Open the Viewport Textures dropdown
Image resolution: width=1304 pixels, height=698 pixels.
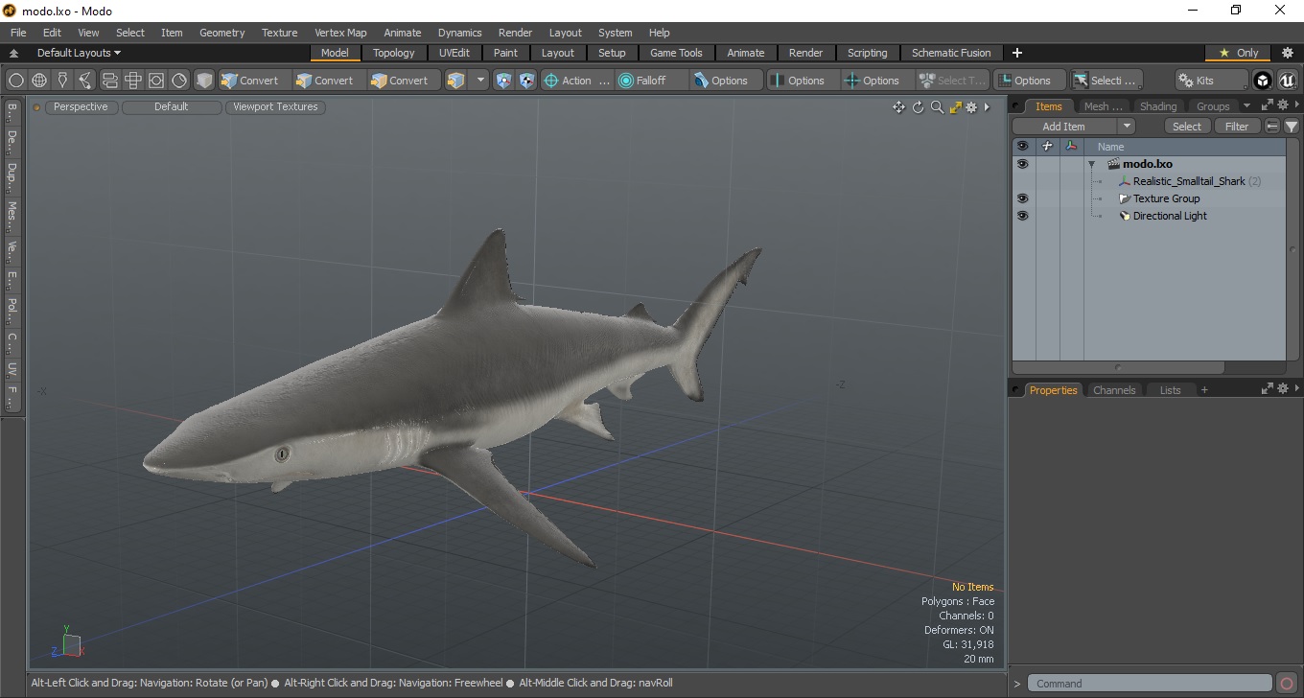coord(276,106)
